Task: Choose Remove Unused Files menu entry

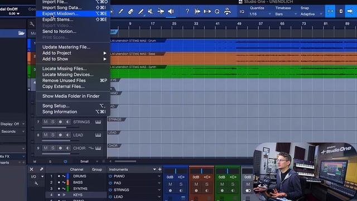Action: [x=73, y=80]
